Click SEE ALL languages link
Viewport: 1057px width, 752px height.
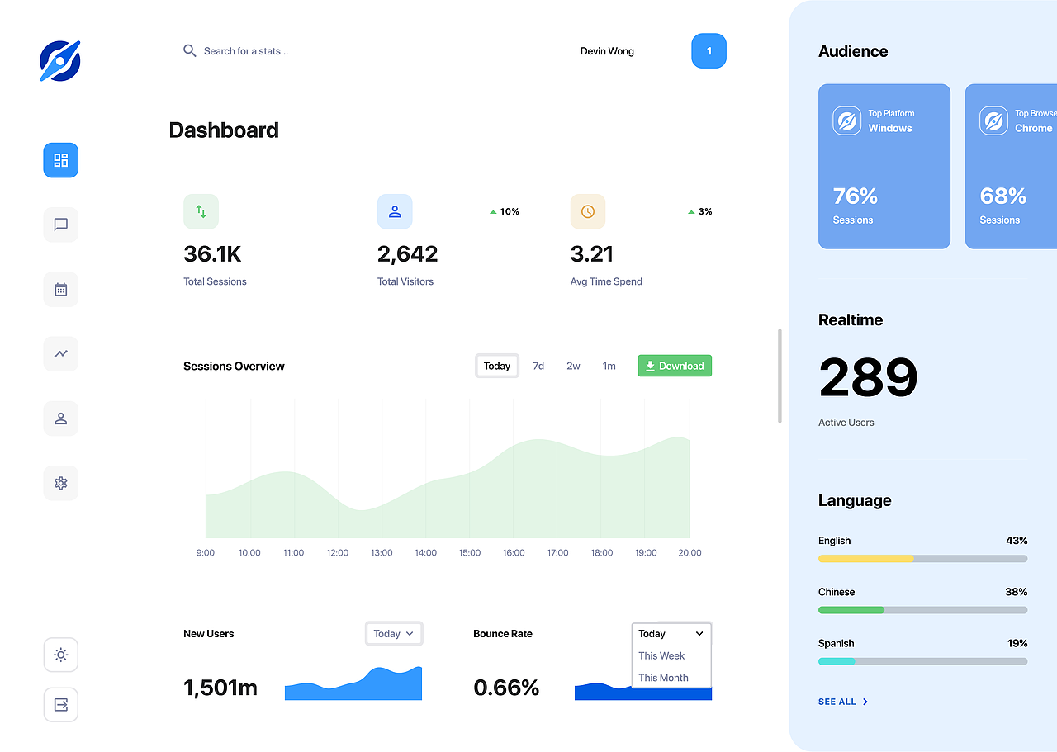[x=843, y=702]
